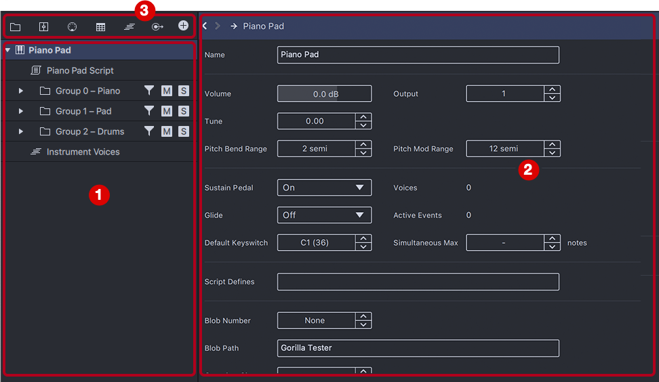The width and height of the screenshot is (659, 382).
Task: Click the back chevron in header
Action: coord(205,26)
